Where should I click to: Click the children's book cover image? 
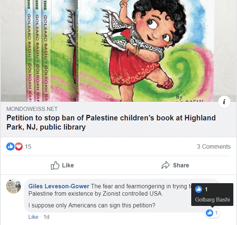[119, 51]
